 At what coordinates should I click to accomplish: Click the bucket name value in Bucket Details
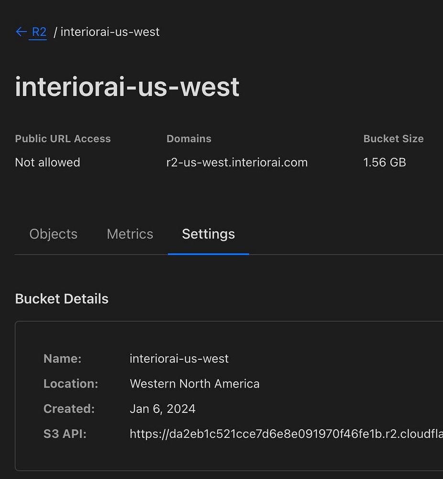coord(179,359)
